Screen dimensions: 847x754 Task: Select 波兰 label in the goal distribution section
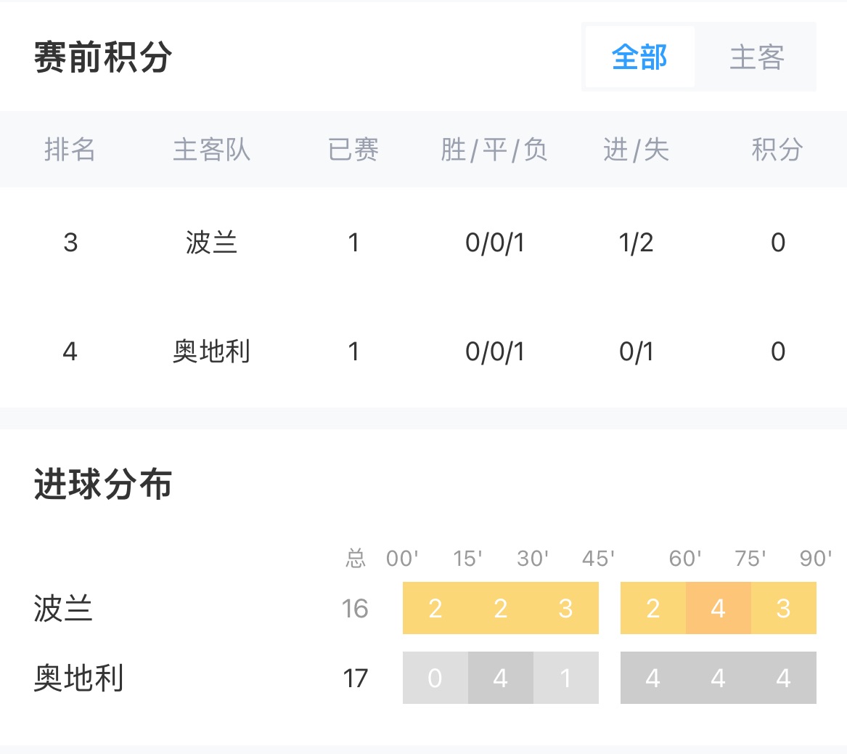tap(63, 608)
